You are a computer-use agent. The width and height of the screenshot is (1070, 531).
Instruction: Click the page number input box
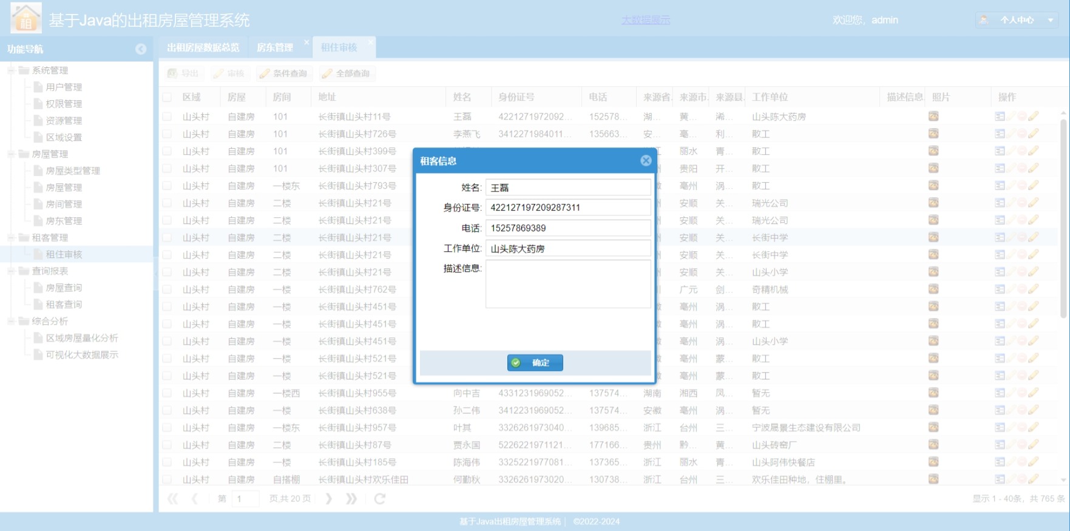(x=246, y=498)
